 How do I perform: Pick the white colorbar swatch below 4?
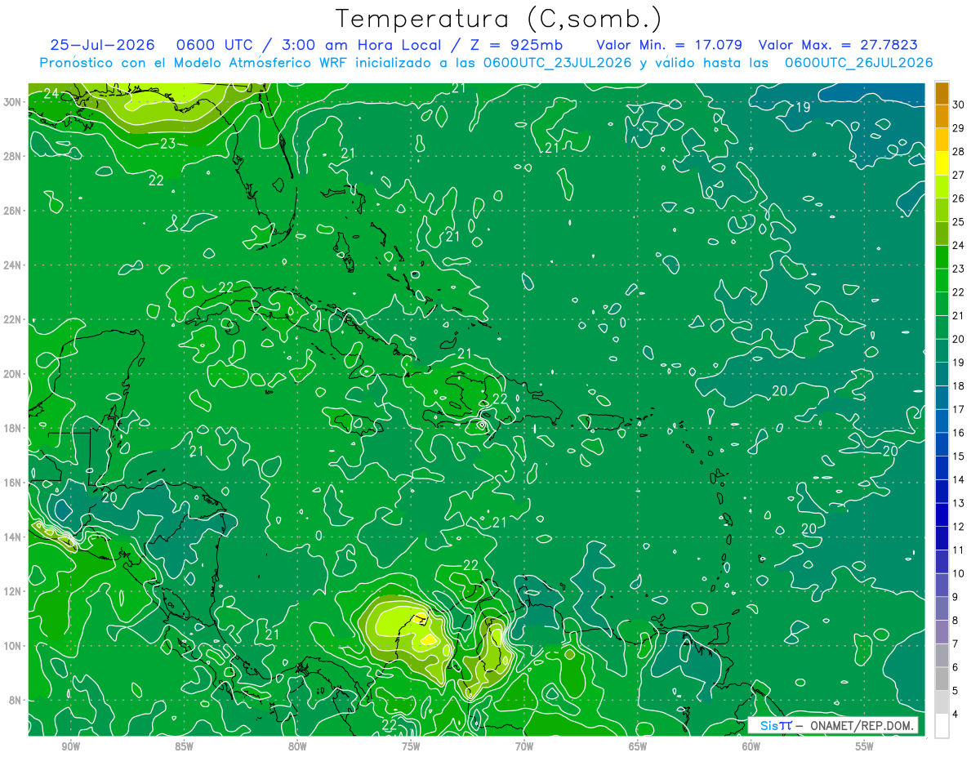pyautogui.click(x=942, y=726)
